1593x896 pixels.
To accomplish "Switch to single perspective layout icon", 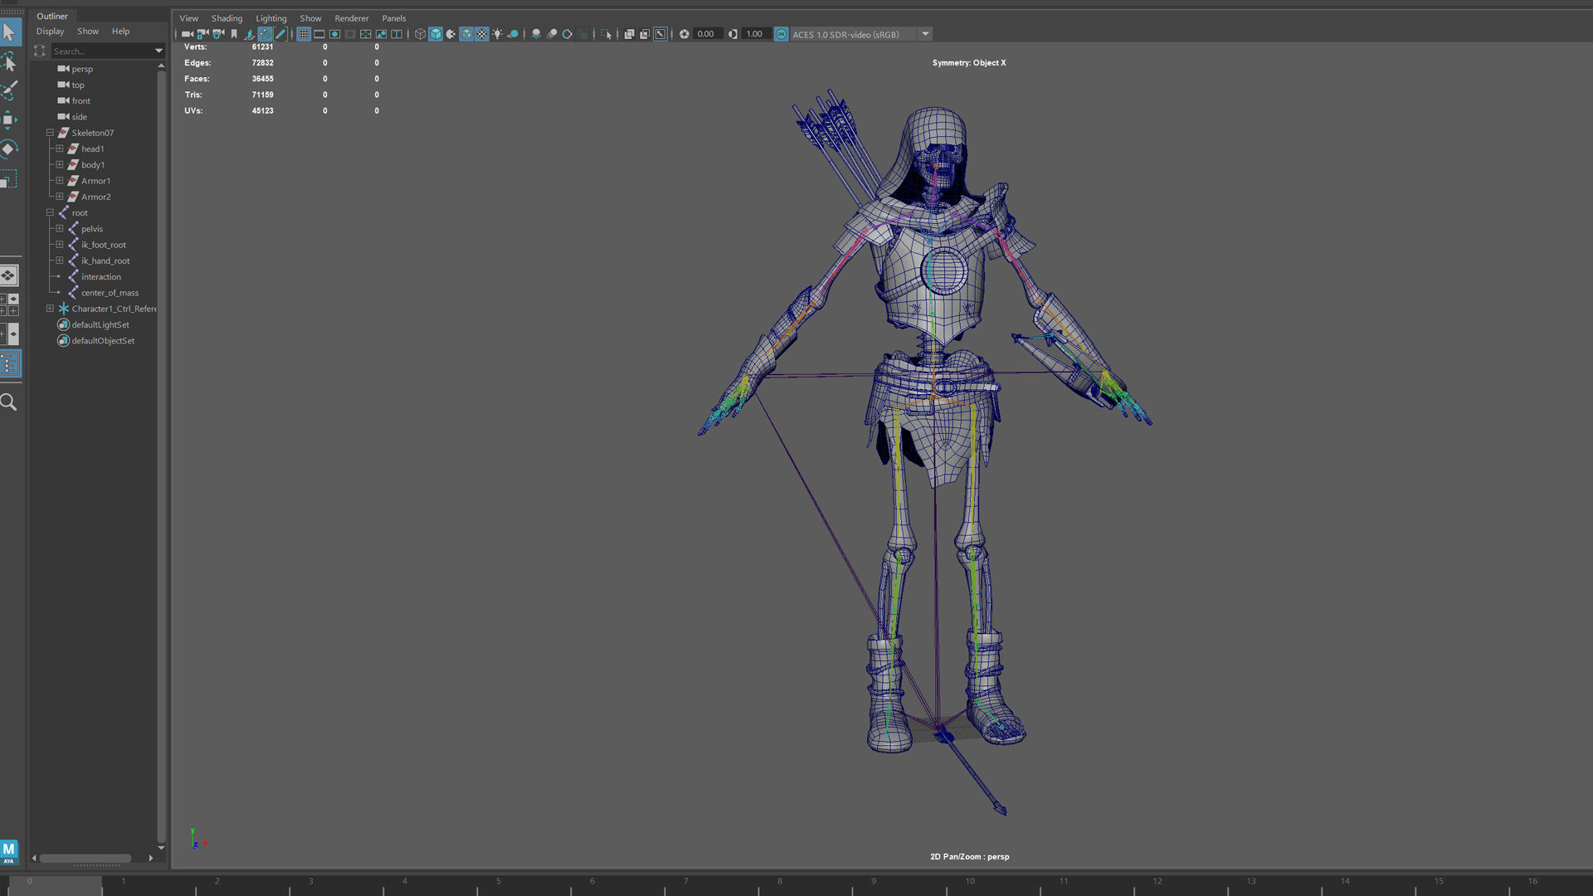I will pyautogui.click(x=9, y=275).
